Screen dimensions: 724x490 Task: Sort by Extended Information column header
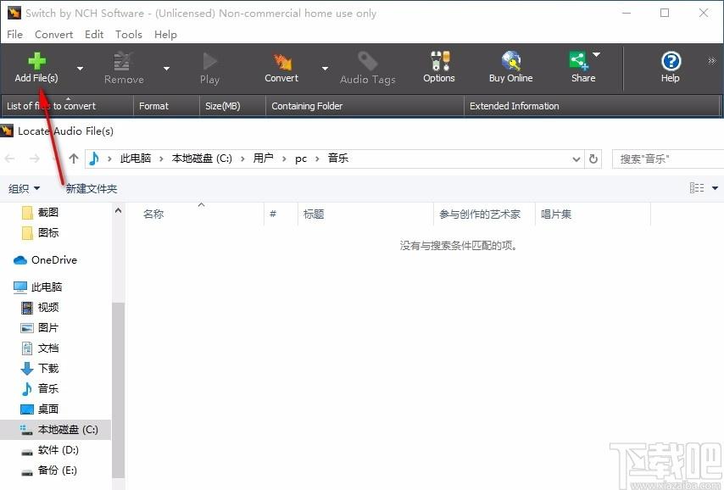pyautogui.click(x=593, y=106)
